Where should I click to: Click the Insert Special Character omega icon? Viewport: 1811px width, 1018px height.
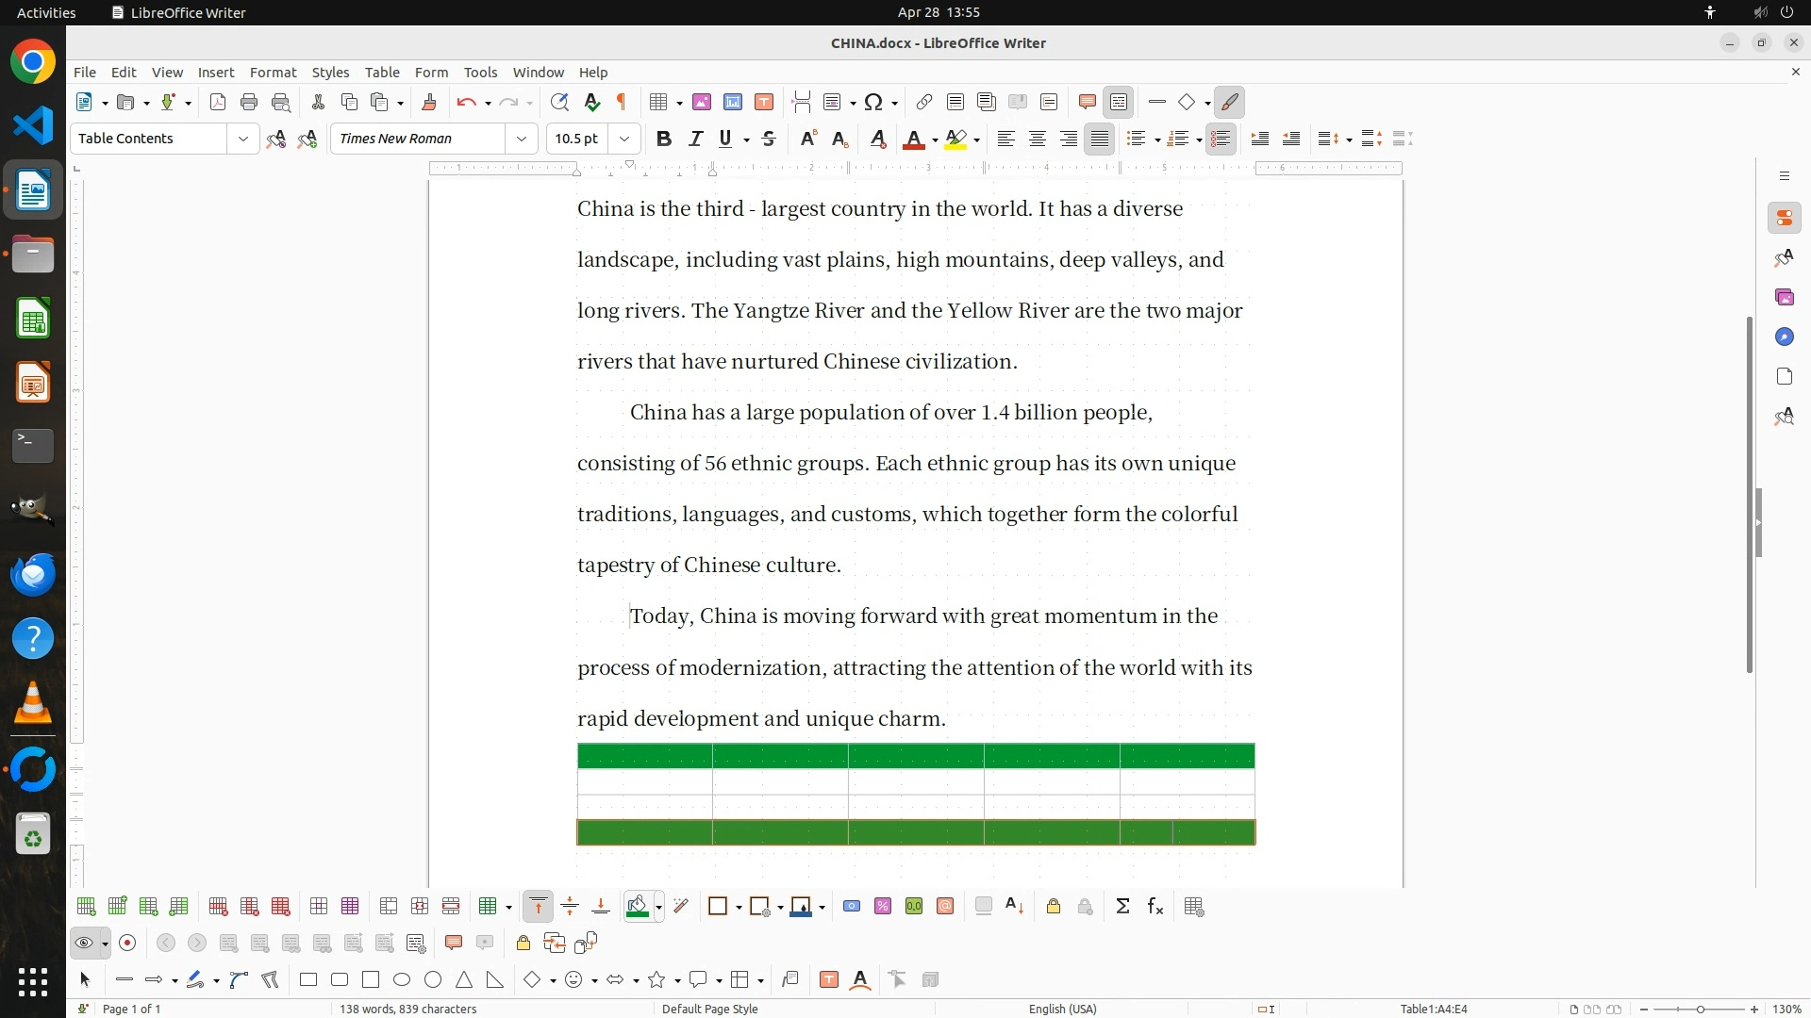tap(873, 102)
